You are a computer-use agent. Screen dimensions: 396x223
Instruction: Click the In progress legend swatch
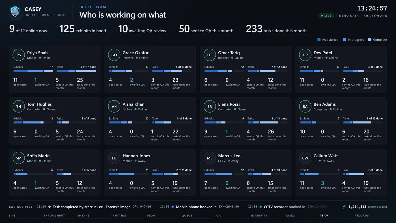(345, 40)
